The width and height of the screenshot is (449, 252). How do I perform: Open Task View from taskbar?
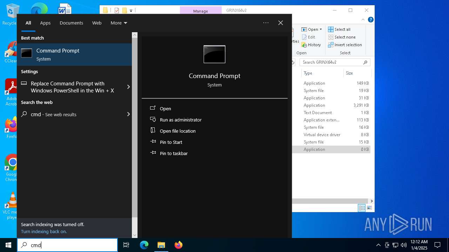point(126,245)
